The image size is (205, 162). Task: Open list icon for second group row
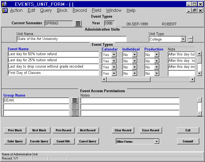75,107
